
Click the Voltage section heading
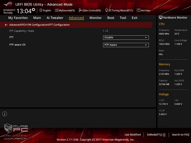164,94
